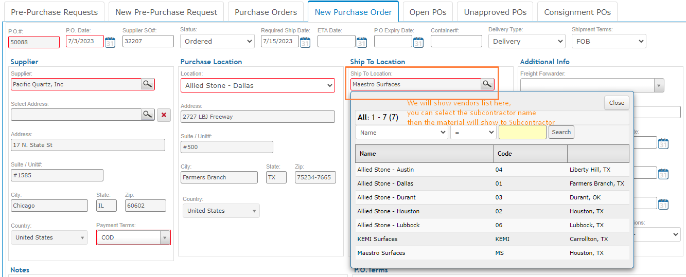Viewport: 686px width, 277px height.
Task: Open the ETA Date calendar picker
Action: (x=362, y=42)
